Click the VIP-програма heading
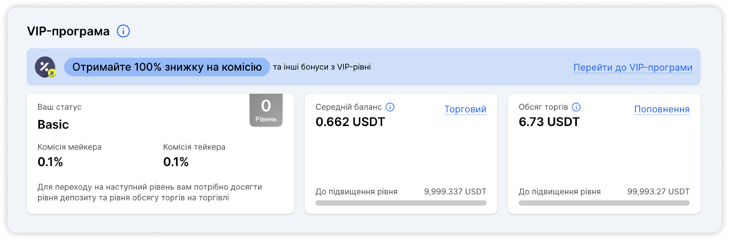This screenshot has height=240, width=729. pos(68,32)
